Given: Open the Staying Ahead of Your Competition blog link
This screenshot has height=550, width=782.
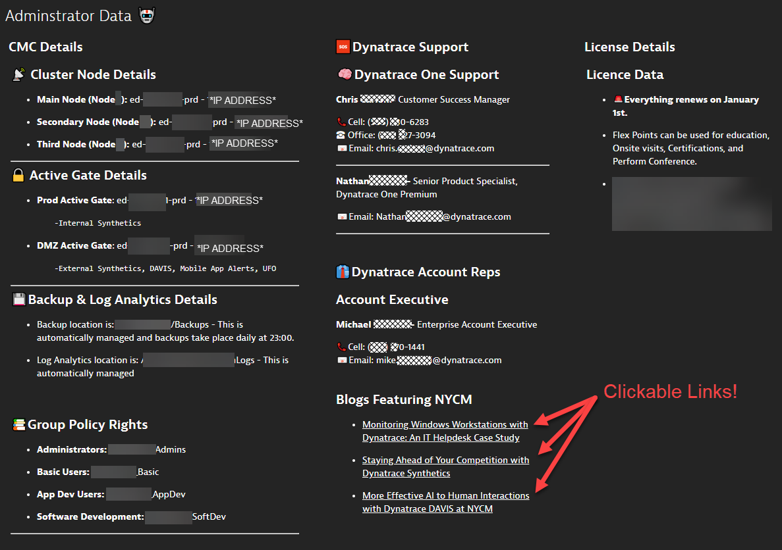Looking at the screenshot, I should (445, 466).
